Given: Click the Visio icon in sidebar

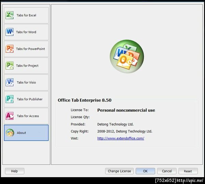Looking at the screenshot, I should click(10, 82).
